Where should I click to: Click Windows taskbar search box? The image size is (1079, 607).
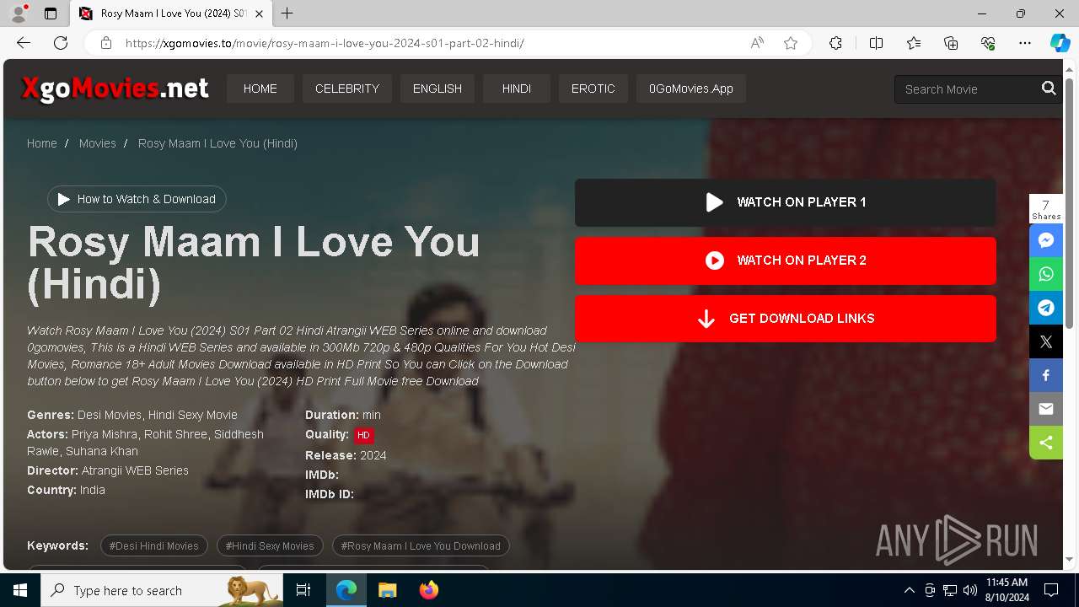tap(162, 590)
